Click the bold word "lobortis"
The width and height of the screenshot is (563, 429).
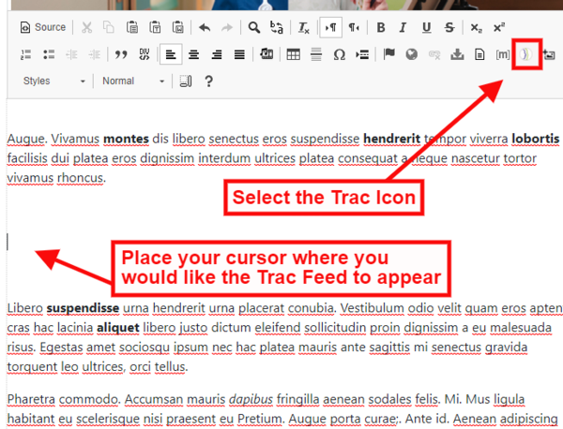coord(536,139)
